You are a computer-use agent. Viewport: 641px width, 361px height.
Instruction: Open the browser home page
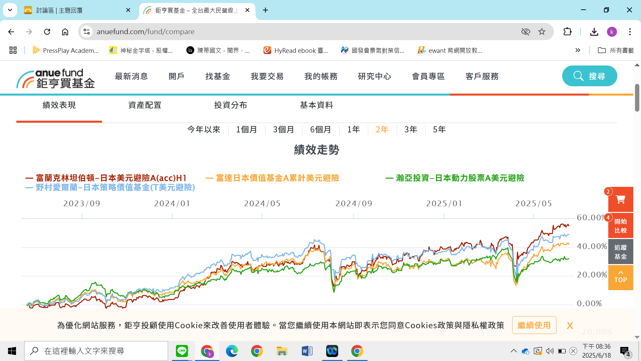point(65,32)
